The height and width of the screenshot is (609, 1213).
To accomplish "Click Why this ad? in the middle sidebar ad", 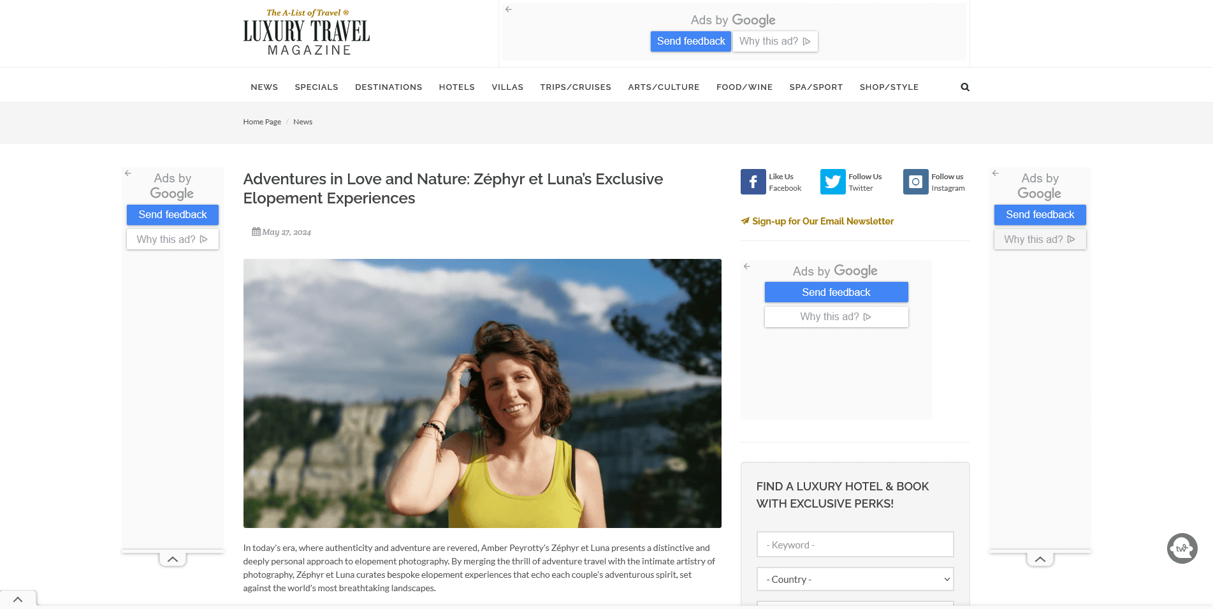I will tap(836, 317).
